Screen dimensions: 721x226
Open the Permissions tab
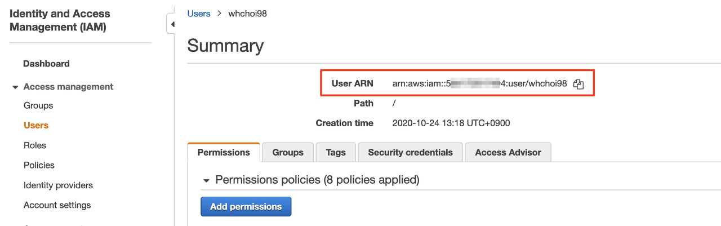[x=224, y=152]
